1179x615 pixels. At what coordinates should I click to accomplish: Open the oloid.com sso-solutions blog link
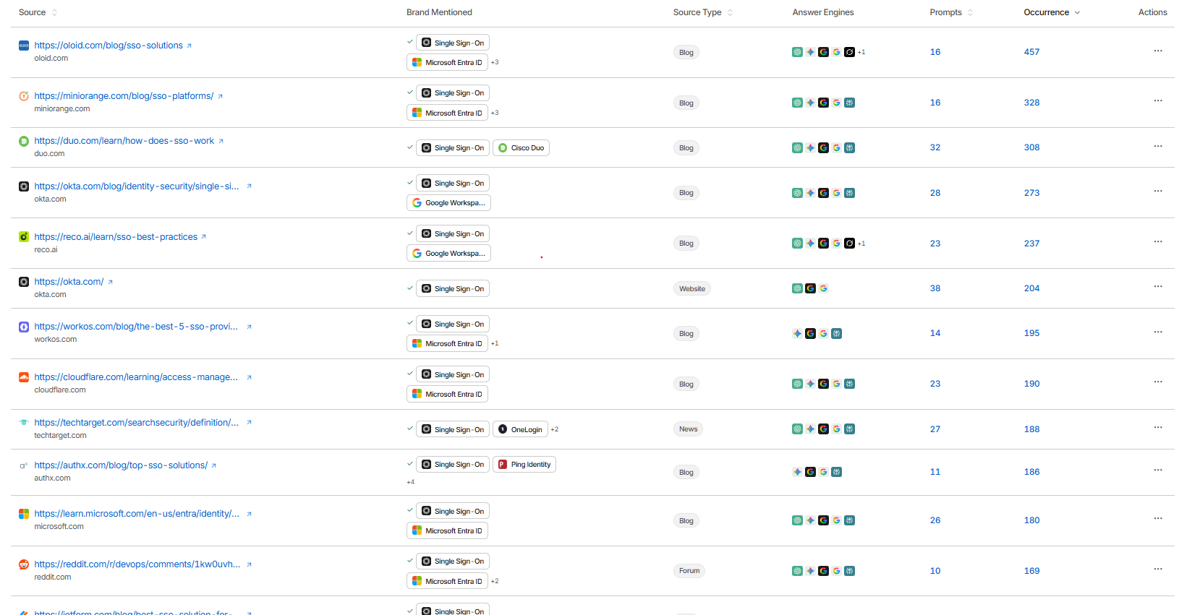[108, 46]
